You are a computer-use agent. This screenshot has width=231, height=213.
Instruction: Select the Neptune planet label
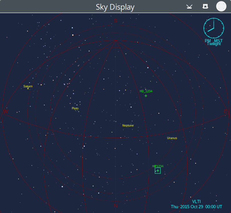(x=128, y=126)
